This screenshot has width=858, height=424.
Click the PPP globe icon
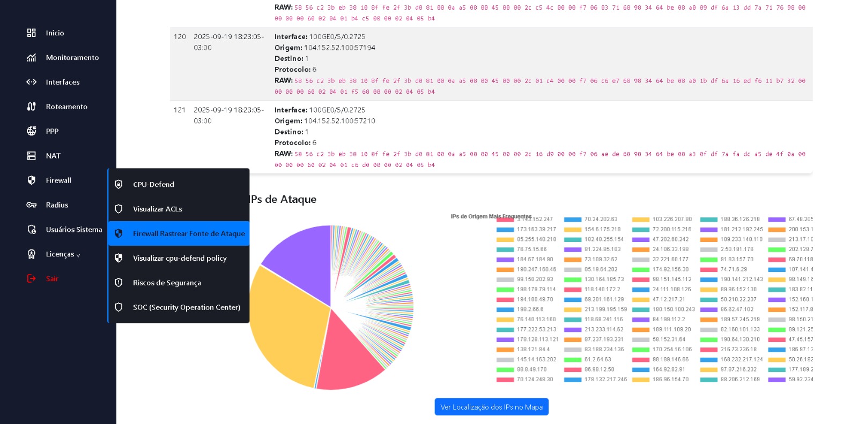pos(32,131)
